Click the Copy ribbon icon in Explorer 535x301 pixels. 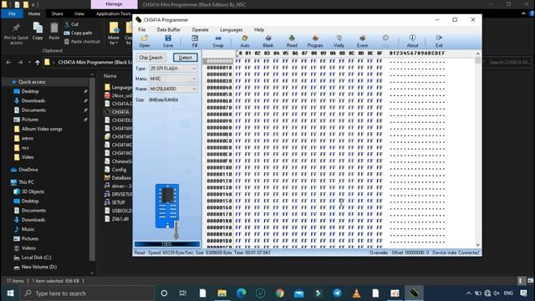coord(38,32)
